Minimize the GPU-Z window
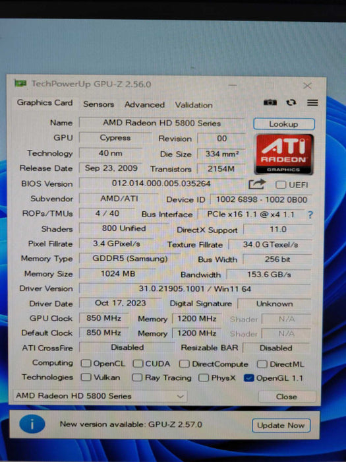The height and width of the screenshot is (462, 346). (233, 85)
